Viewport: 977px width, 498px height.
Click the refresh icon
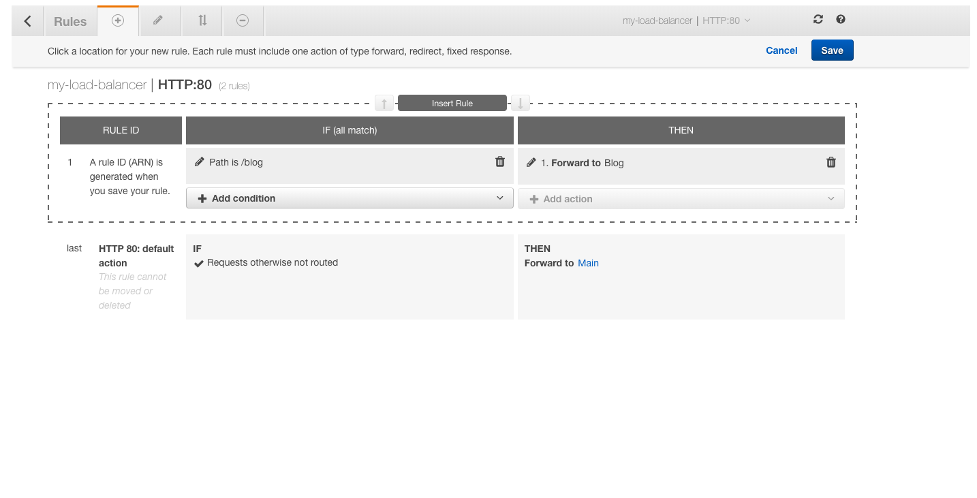818,20
